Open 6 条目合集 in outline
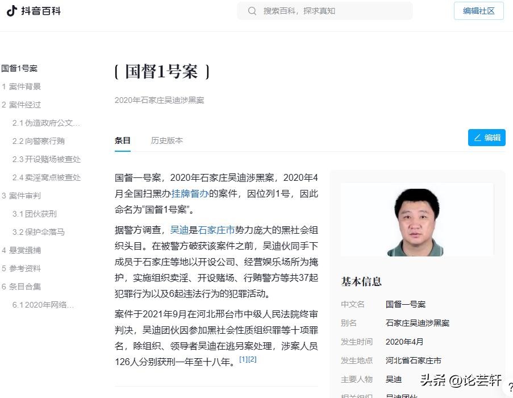Viewport: 513px width, 398px height. tap(21, 287)
